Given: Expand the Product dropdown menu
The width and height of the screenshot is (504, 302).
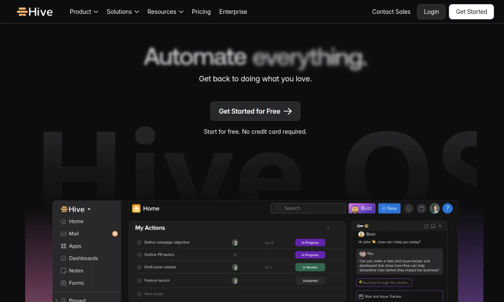Looking at the screenshot, I should [84, 12].
